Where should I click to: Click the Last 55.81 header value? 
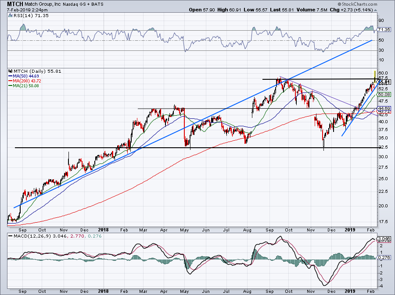pyautogui.click(x=282, y=10)
